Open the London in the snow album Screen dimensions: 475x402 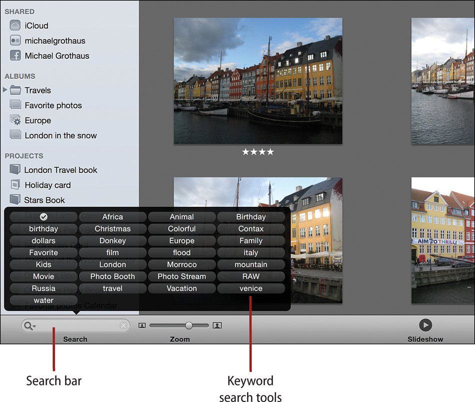[60, 135]
